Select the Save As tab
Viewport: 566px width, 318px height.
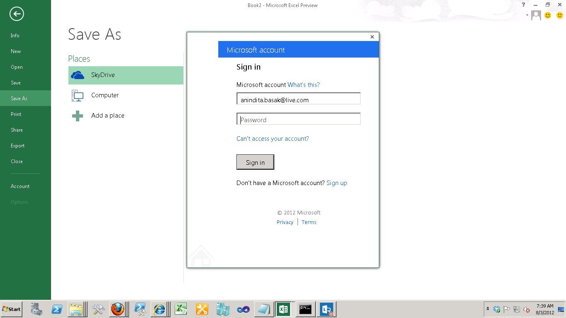click(25, 99)
